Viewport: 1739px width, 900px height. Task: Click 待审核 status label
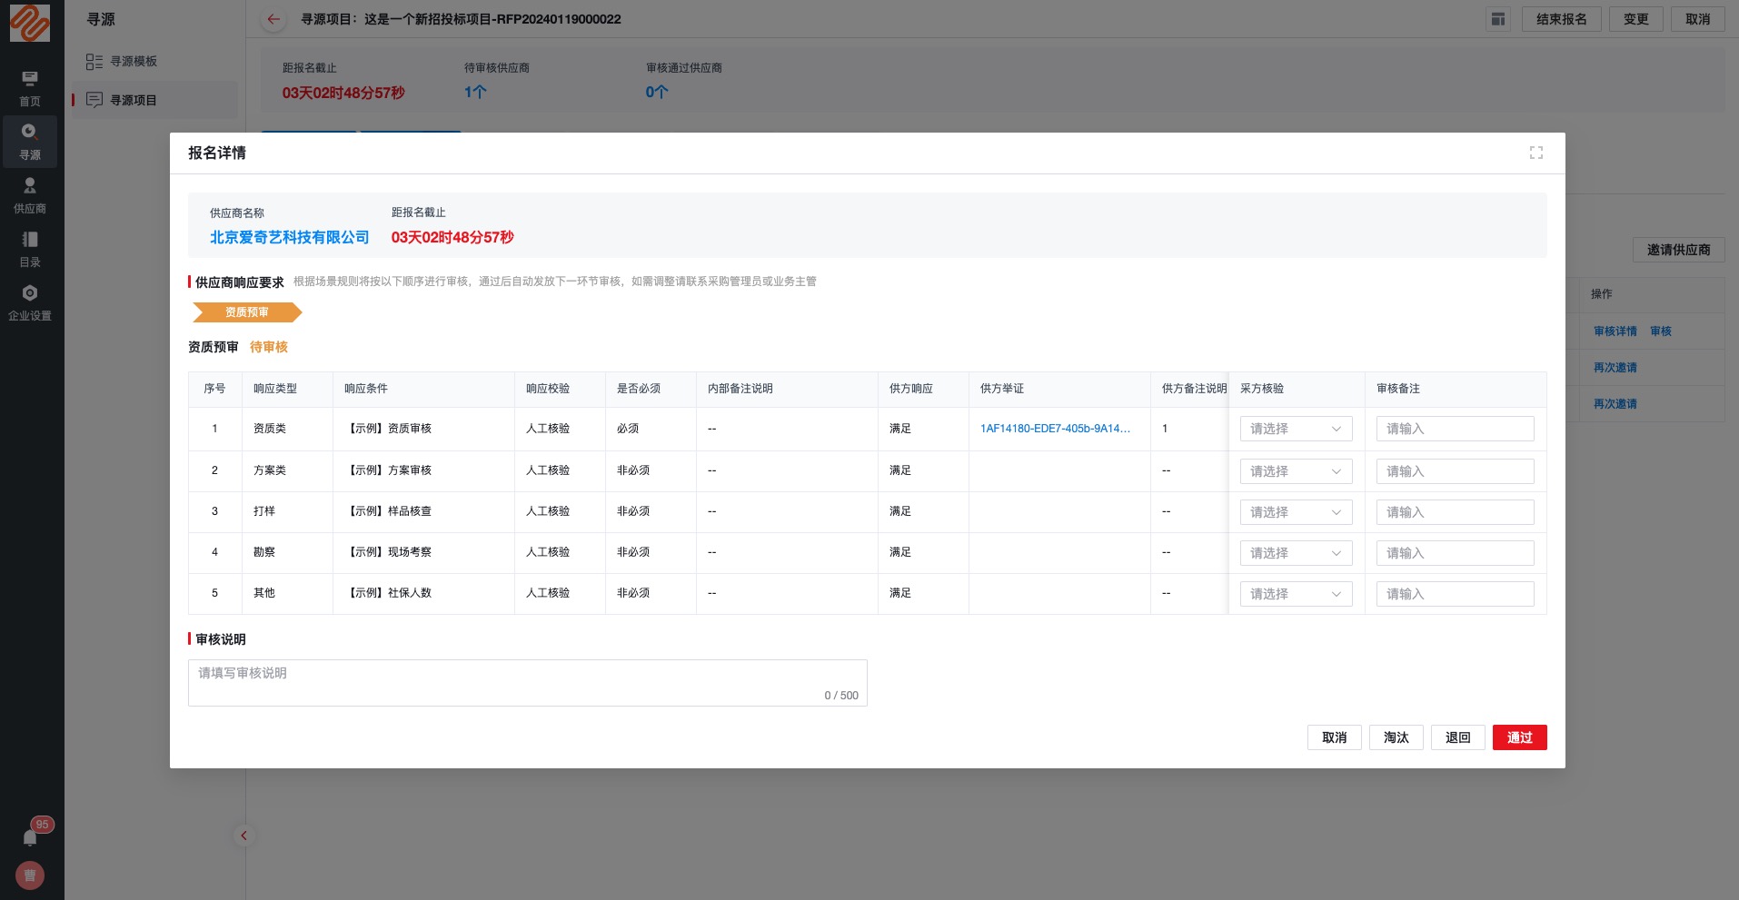(269, 347)
